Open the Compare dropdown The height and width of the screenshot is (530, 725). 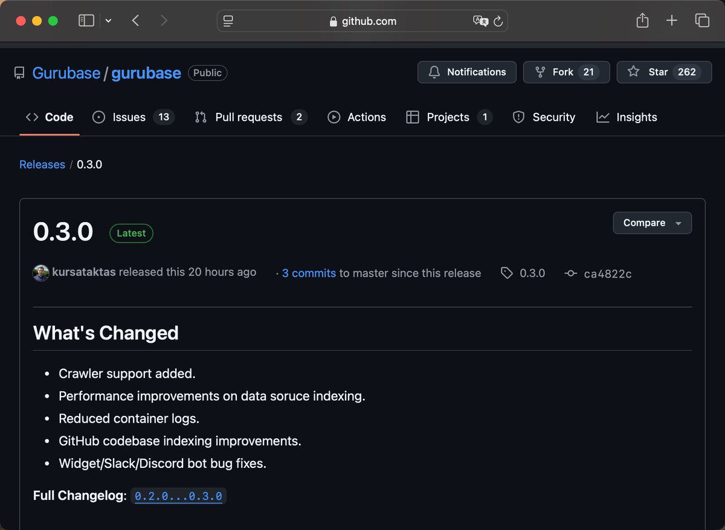[x=652, y=223]
